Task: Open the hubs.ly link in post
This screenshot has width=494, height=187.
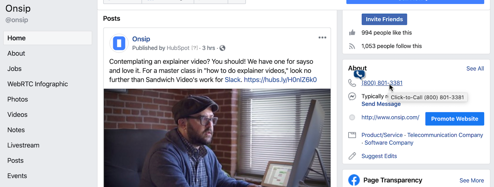Action: pos(280,80)
